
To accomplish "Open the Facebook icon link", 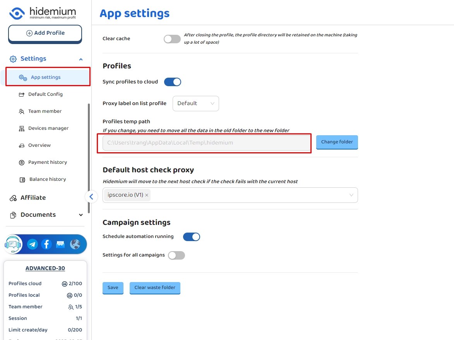I will (x=46, y=244).
